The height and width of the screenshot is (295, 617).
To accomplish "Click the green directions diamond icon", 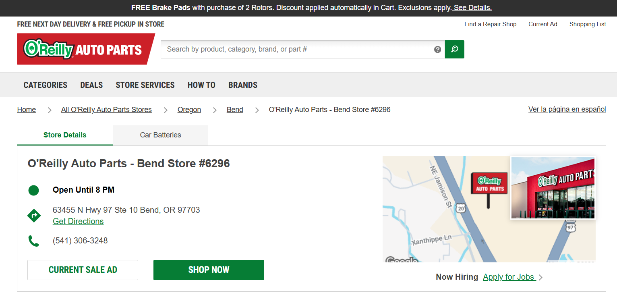I will click(34, 216).
